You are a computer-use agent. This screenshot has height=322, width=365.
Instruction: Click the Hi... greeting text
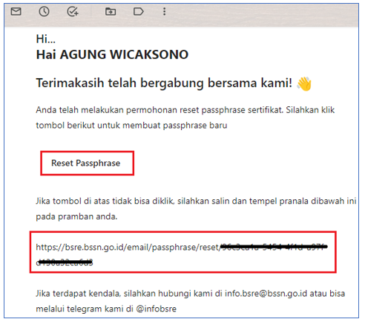(x=46, y=39)
